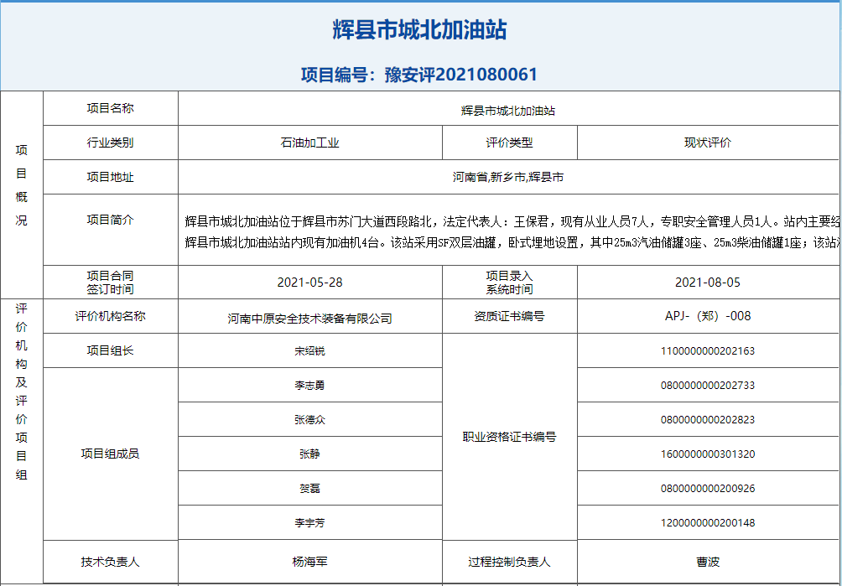Click the project name value 辉县市城北加油站 in the table

pos(508,111)
